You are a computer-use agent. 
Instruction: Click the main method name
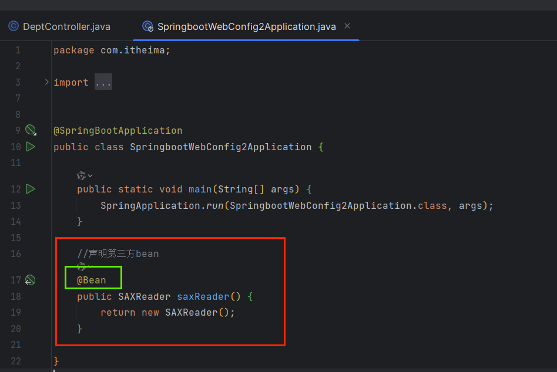[200, 189]
